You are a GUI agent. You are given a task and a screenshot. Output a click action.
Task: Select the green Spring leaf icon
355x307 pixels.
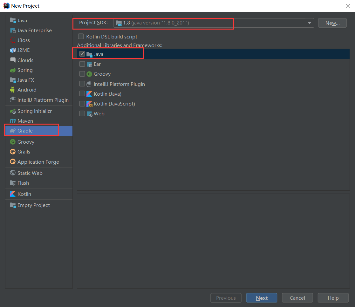coord(13,70)
